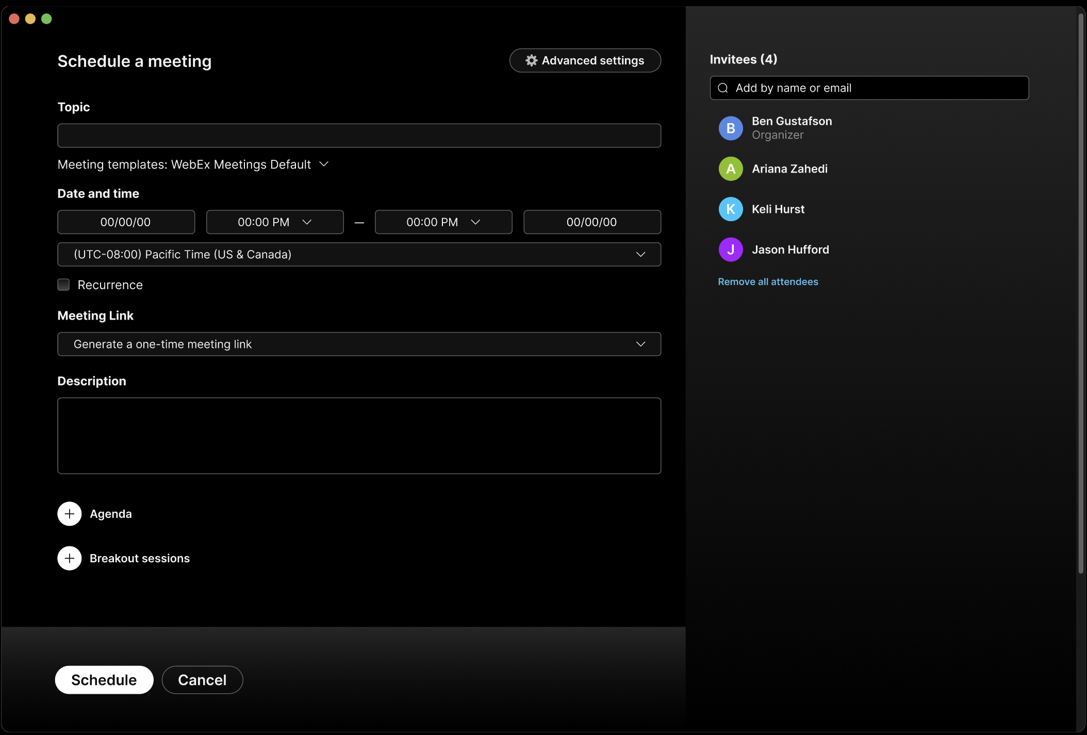Click the Breakout sessions plus icon
This screenshot has height=735, width=1087.
pos(70,558)
